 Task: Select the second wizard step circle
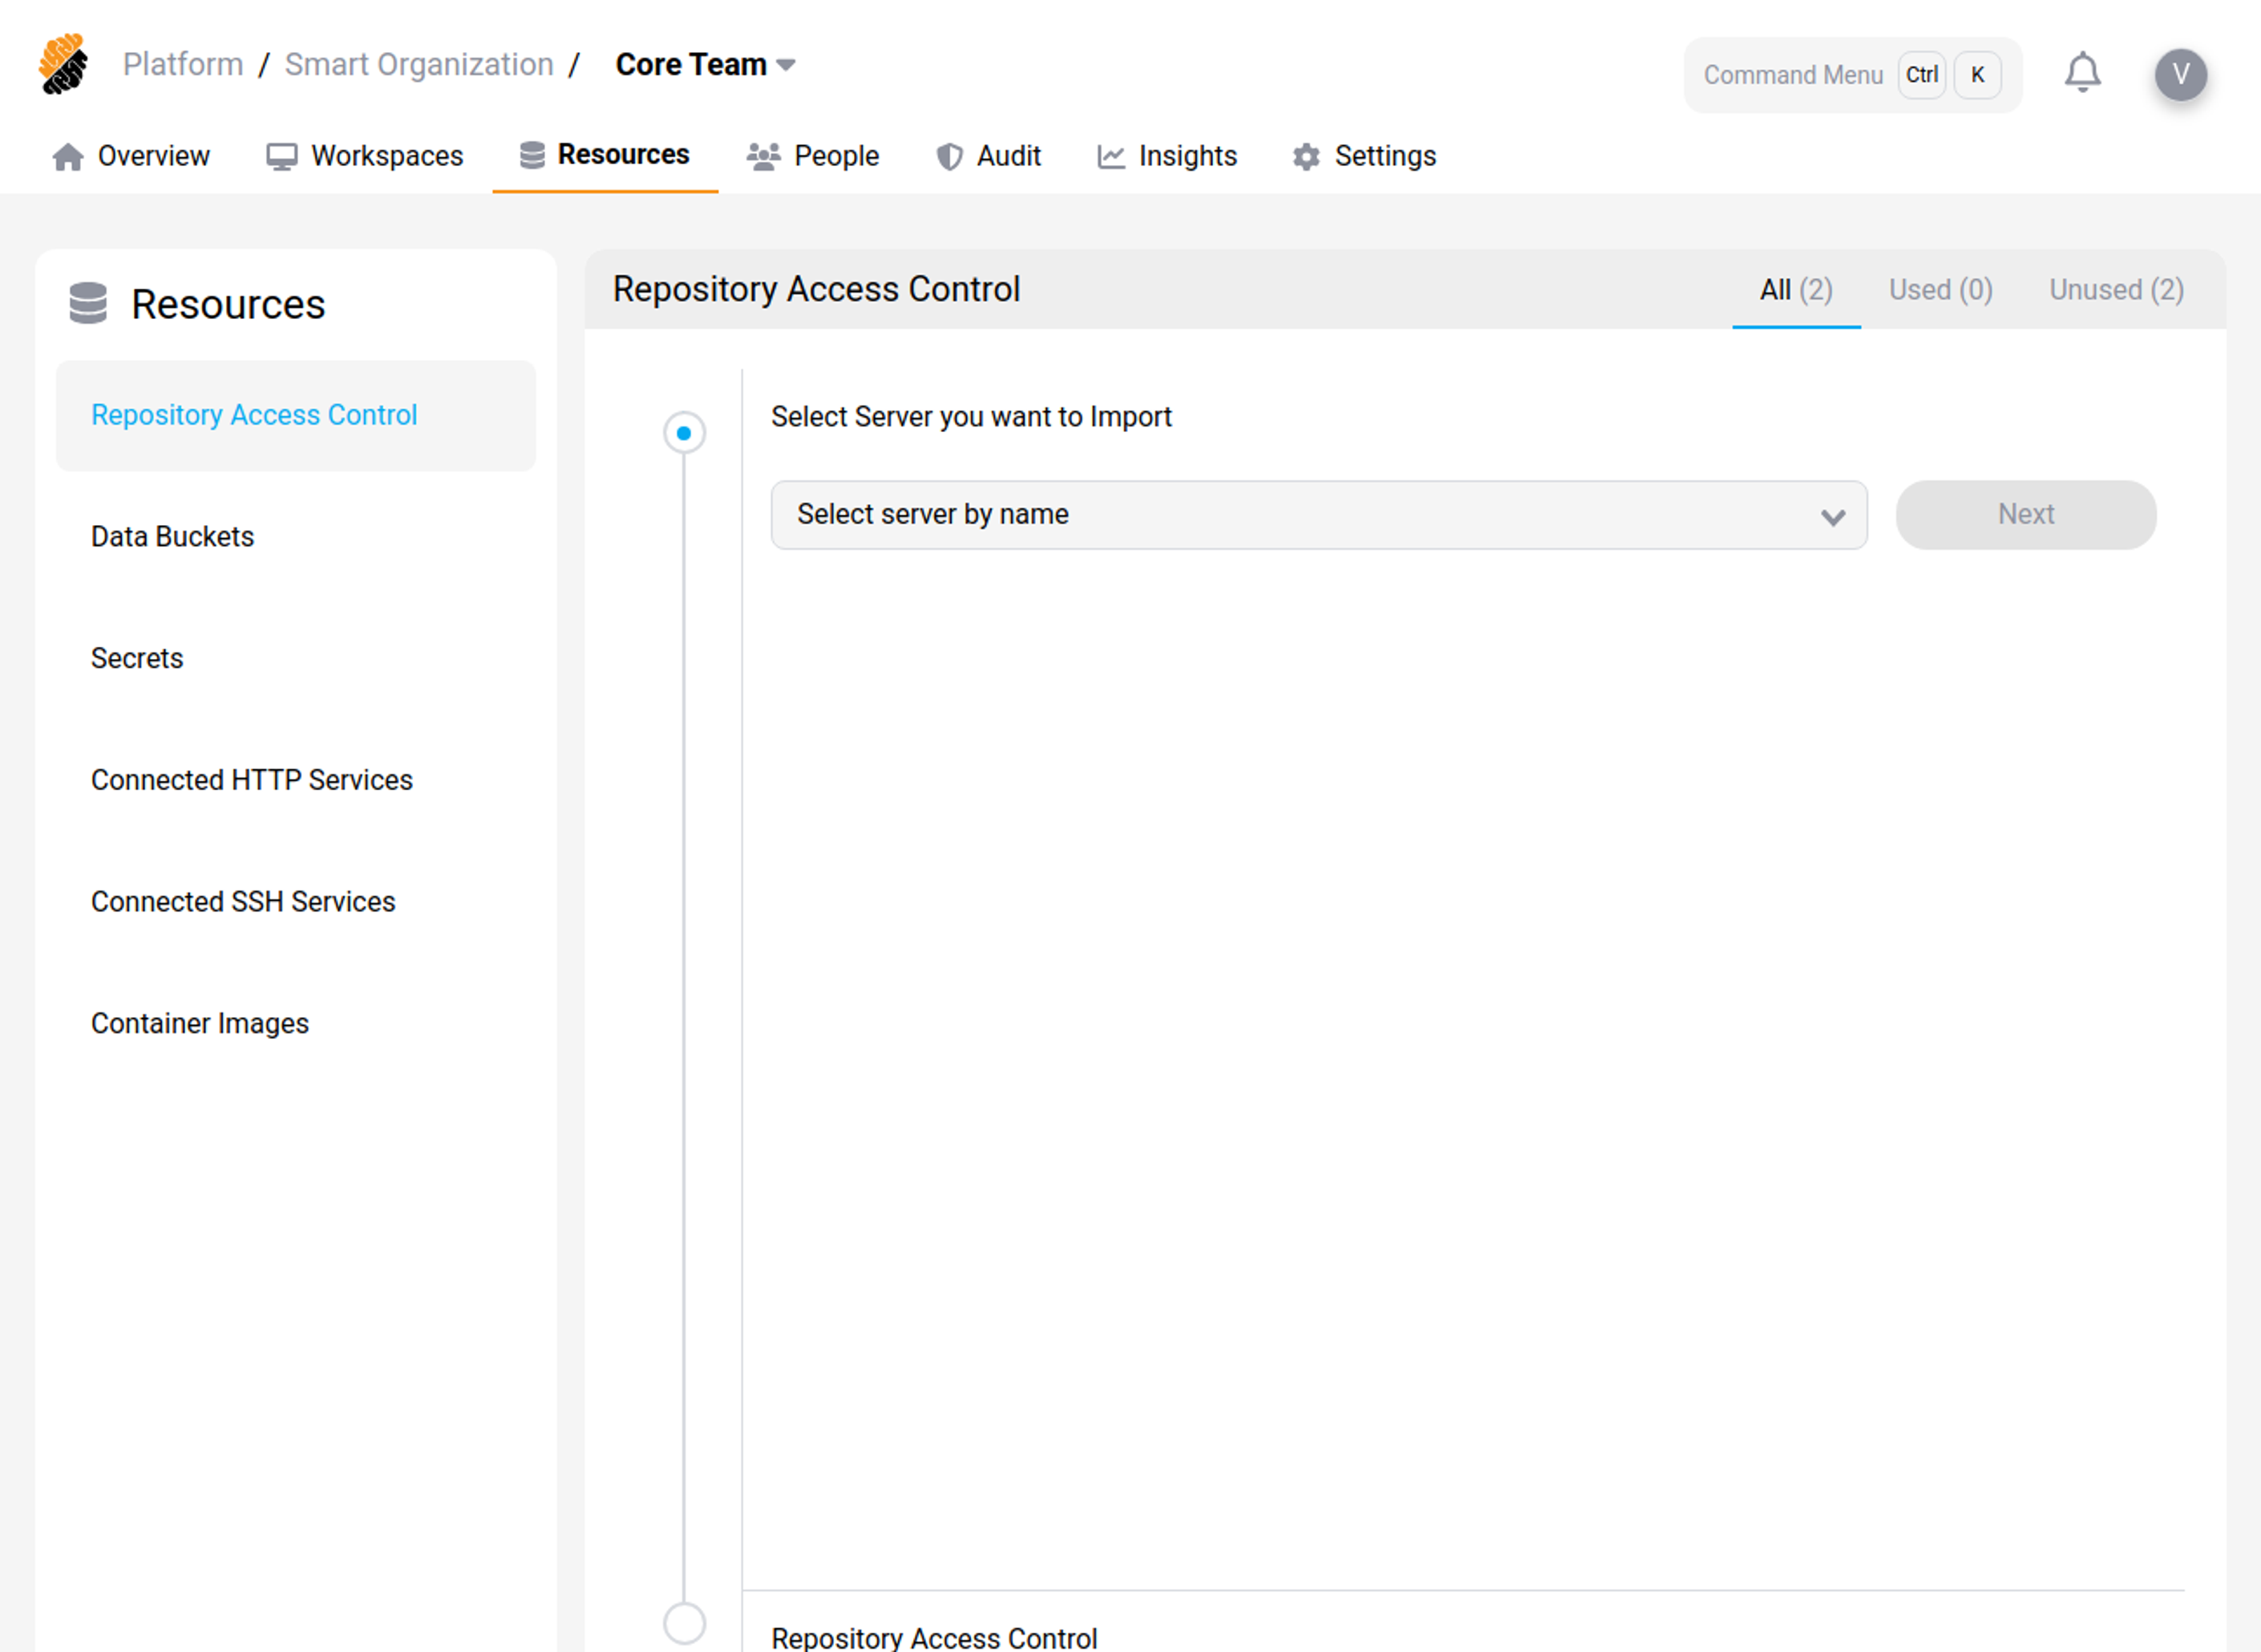(x=684, y=1624)
